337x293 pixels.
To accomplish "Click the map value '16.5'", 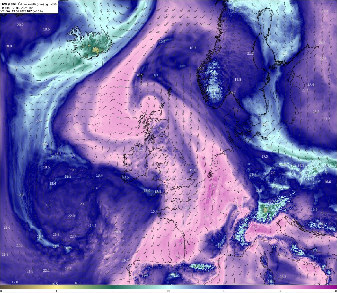I will (54, 284).
